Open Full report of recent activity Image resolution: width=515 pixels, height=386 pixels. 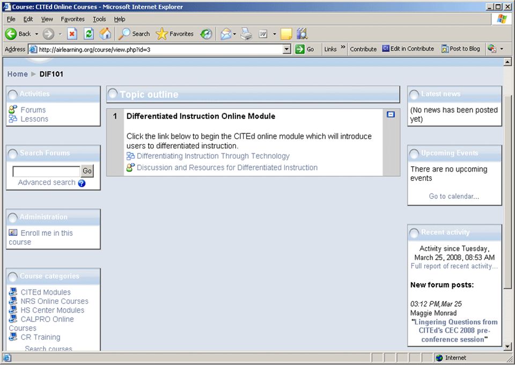(x=454, y=266)
